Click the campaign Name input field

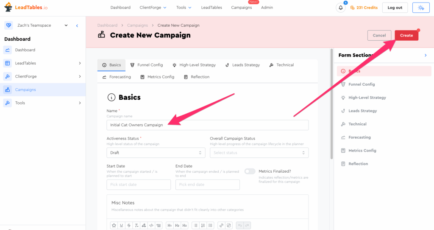pyautogui.click(x=207, y=125)
